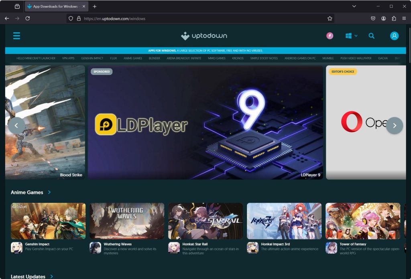Reload the current page
Screen dimensions: 411x279
pyautogui.click(x=28, y=18)
